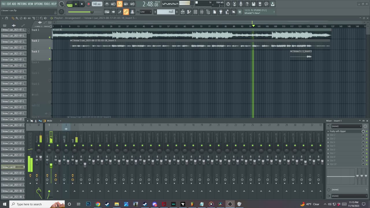370x208 pixels.
Task: Open the OPTIONS menu
Action: pyautogui.click(x=38, y=4)
